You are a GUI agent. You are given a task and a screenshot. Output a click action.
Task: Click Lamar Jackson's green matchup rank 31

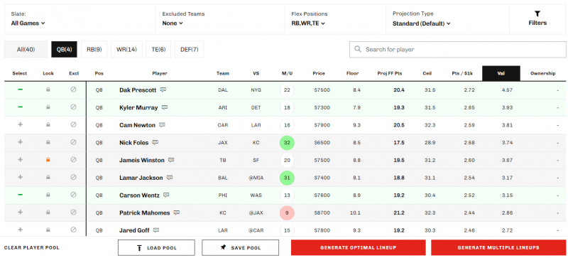click(287, 178)
